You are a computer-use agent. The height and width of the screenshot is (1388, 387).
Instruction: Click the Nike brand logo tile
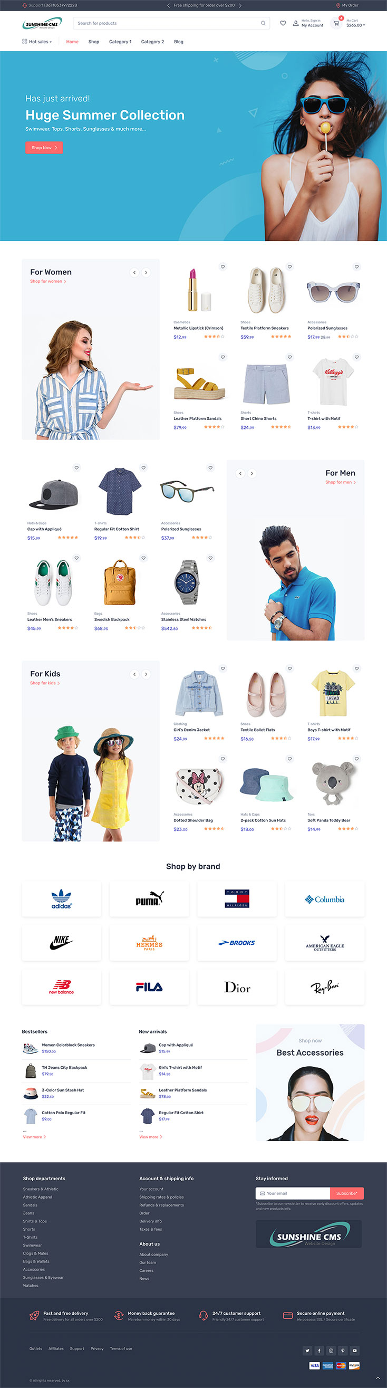61,943
